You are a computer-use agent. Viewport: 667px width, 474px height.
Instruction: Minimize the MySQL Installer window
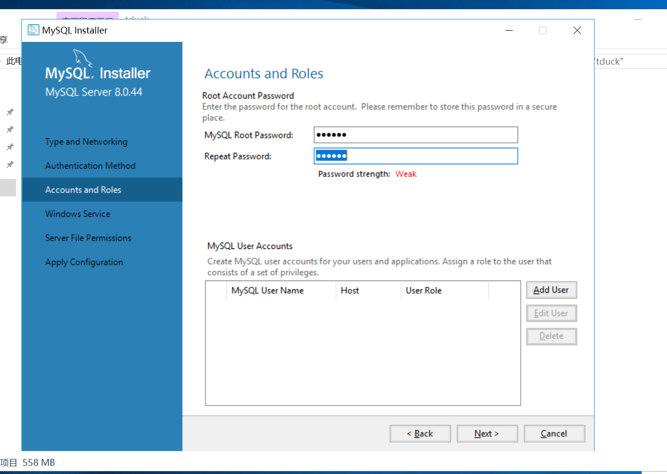(509, 30)
